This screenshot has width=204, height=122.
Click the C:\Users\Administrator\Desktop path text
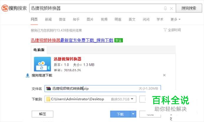coord(78,99)
